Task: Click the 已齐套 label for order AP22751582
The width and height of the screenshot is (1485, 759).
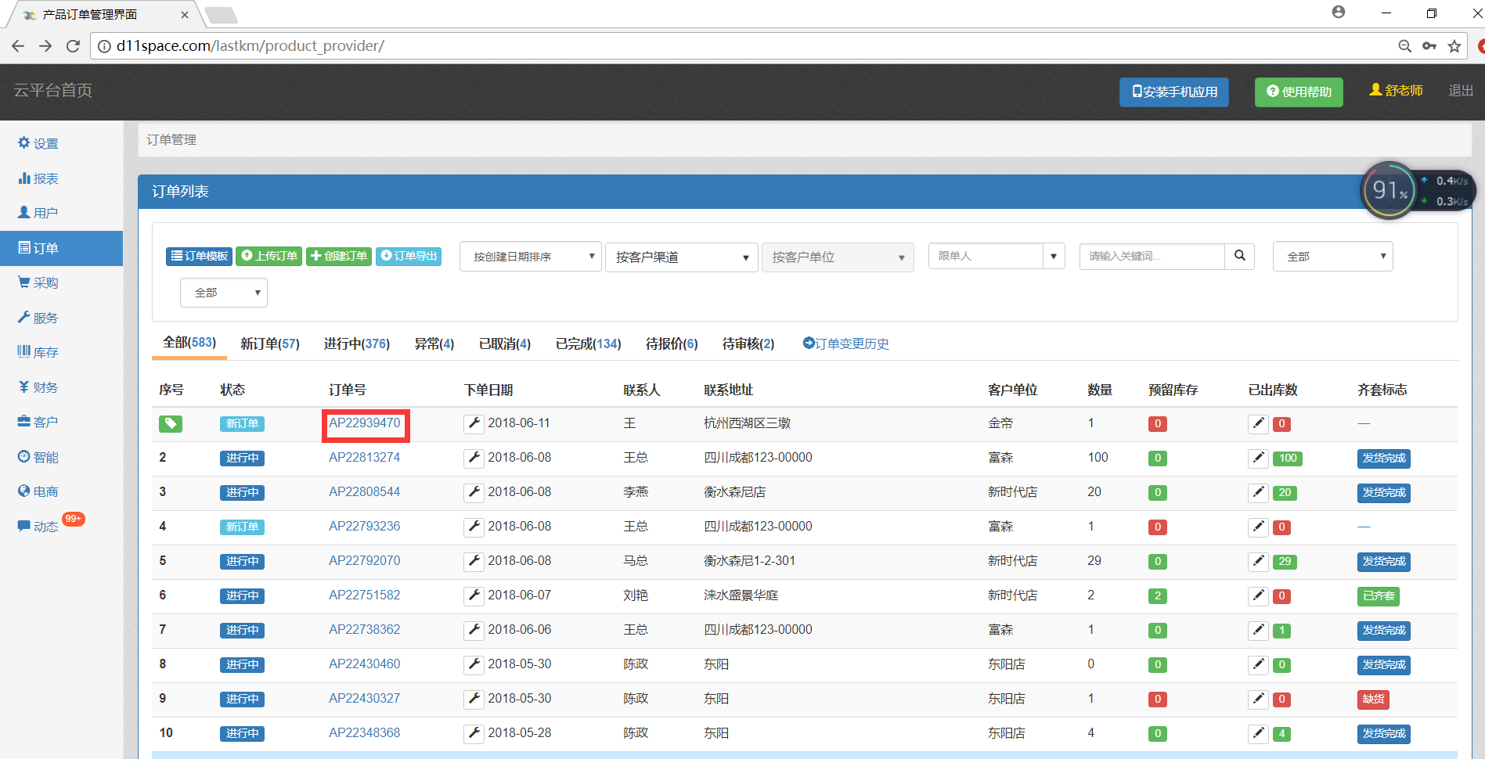Action: [x=1379, y=595]
